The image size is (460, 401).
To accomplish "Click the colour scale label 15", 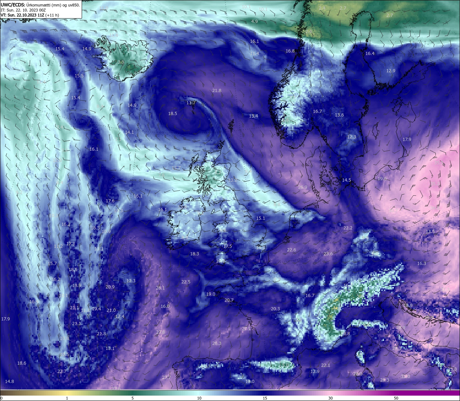I will [264, 398].
